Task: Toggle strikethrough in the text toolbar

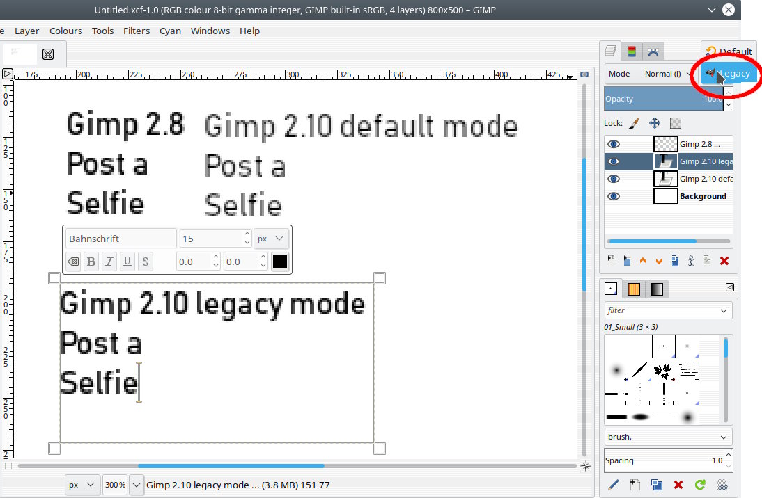Action: 146,262
